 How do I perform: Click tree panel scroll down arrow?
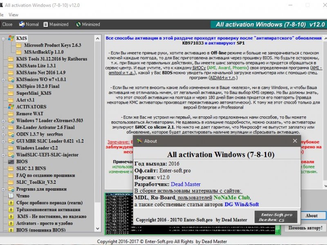pos(98,229)
